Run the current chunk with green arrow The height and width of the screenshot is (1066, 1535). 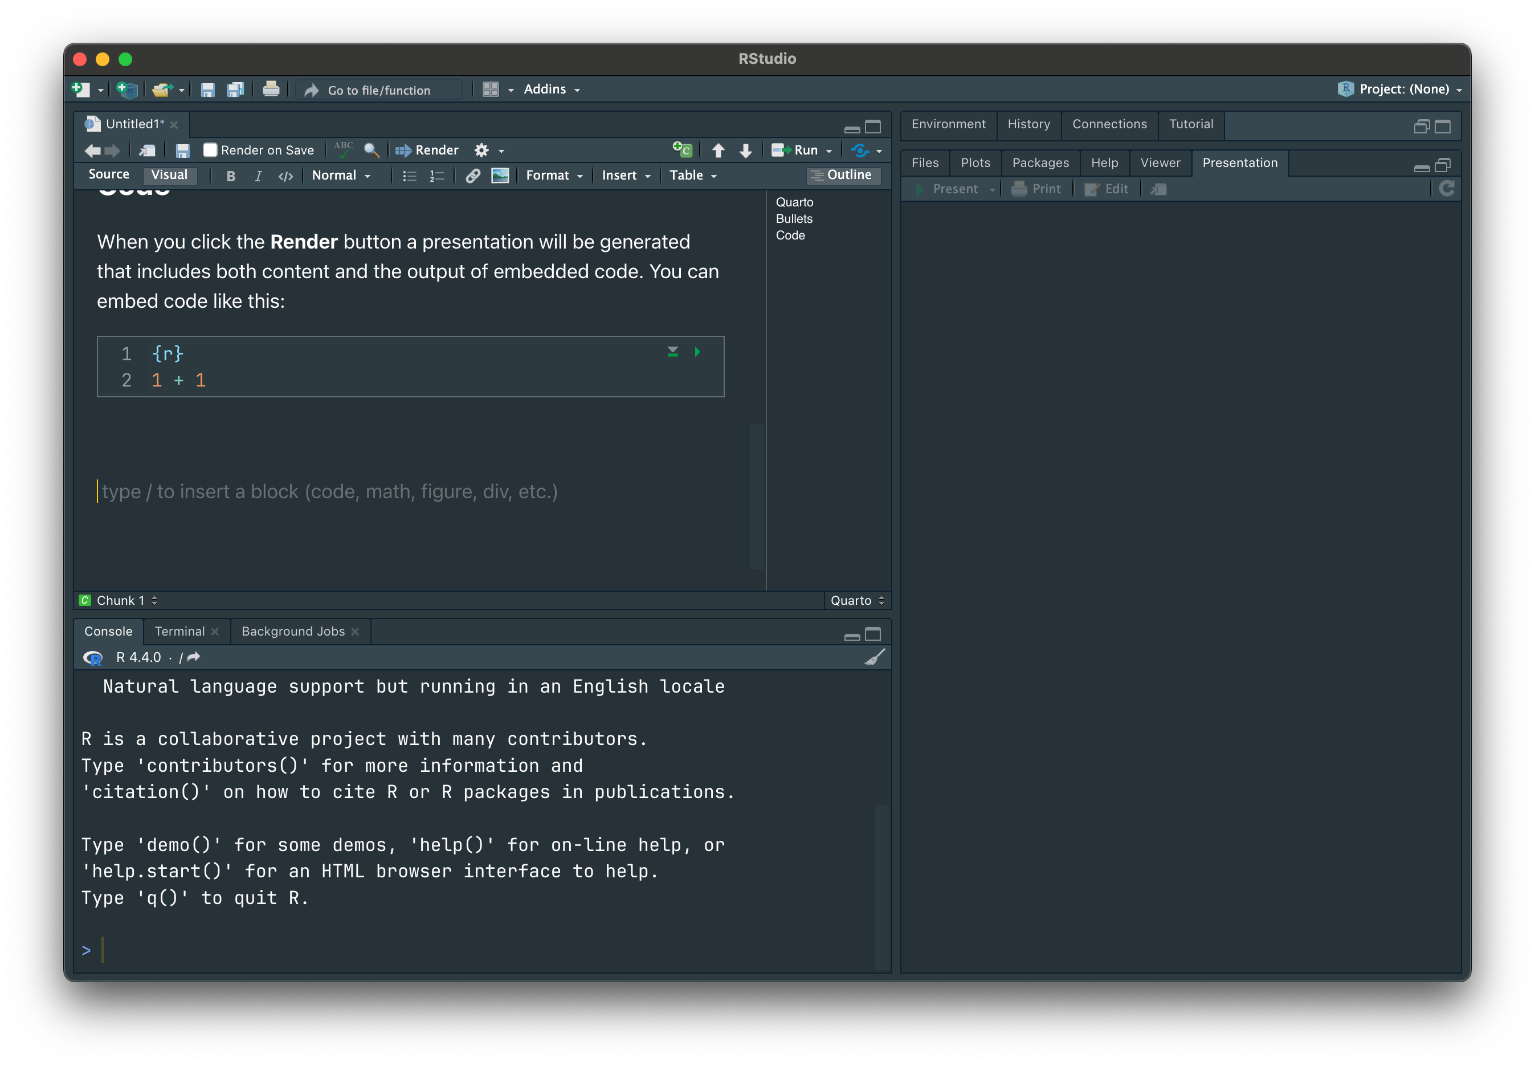pos(697,352)
